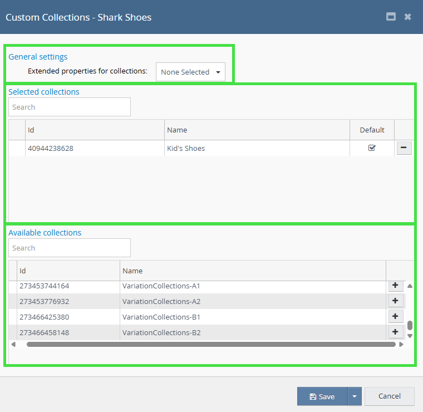
Task: Click the vertical scrollbar thumb in Available collections
Action: [x=410, y=325]
